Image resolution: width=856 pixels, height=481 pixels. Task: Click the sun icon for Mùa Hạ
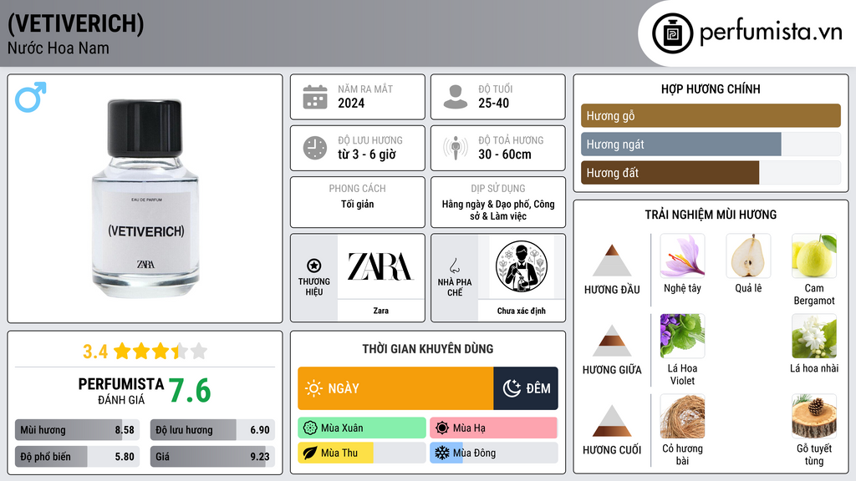pyautogui.click(x=441, y=428)
